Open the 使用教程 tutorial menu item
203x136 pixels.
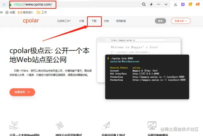(121, 21)
